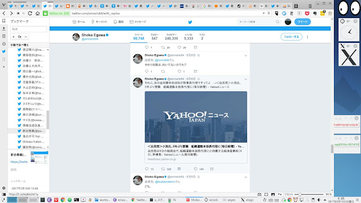Open the Twitter web panel in sidebar
This screenshot has height=203, width=361.
coord(4,51)
